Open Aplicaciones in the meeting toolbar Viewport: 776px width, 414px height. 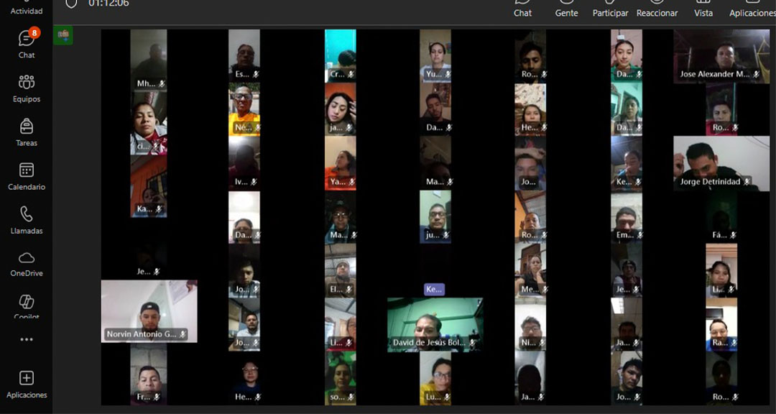(752, 9)
